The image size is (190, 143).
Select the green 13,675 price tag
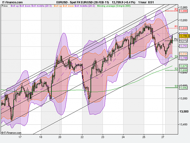point(183,66)
